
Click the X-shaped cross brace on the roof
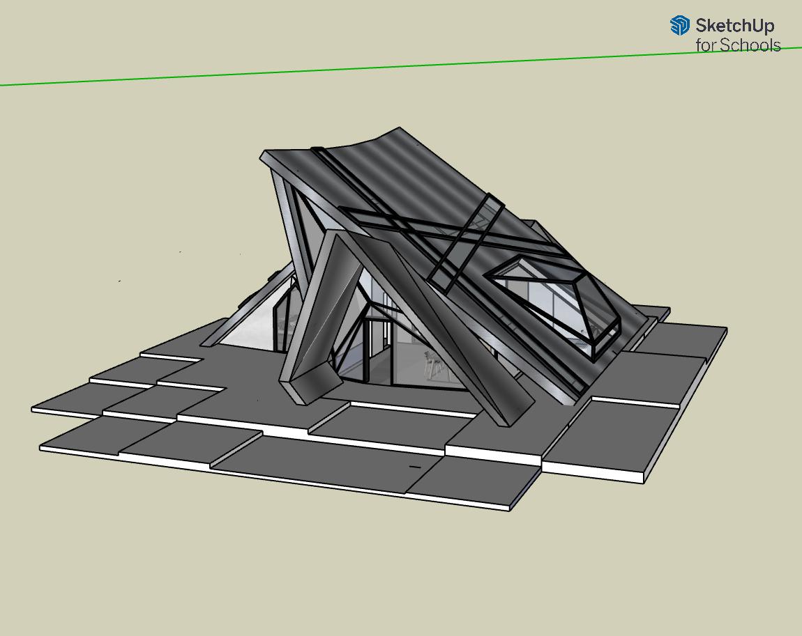click(x=461, y=239)
